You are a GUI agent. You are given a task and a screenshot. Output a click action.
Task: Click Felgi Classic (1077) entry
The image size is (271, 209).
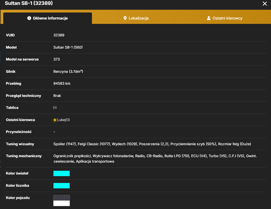(94, 144)
